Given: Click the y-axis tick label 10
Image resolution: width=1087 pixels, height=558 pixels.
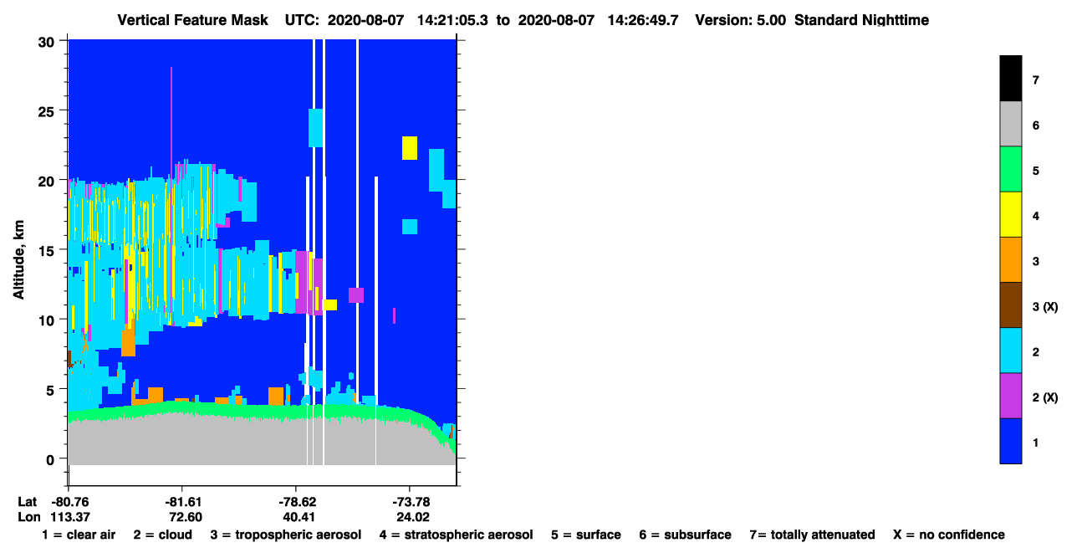Looking at the screenshot, I should tap(48, 320).
